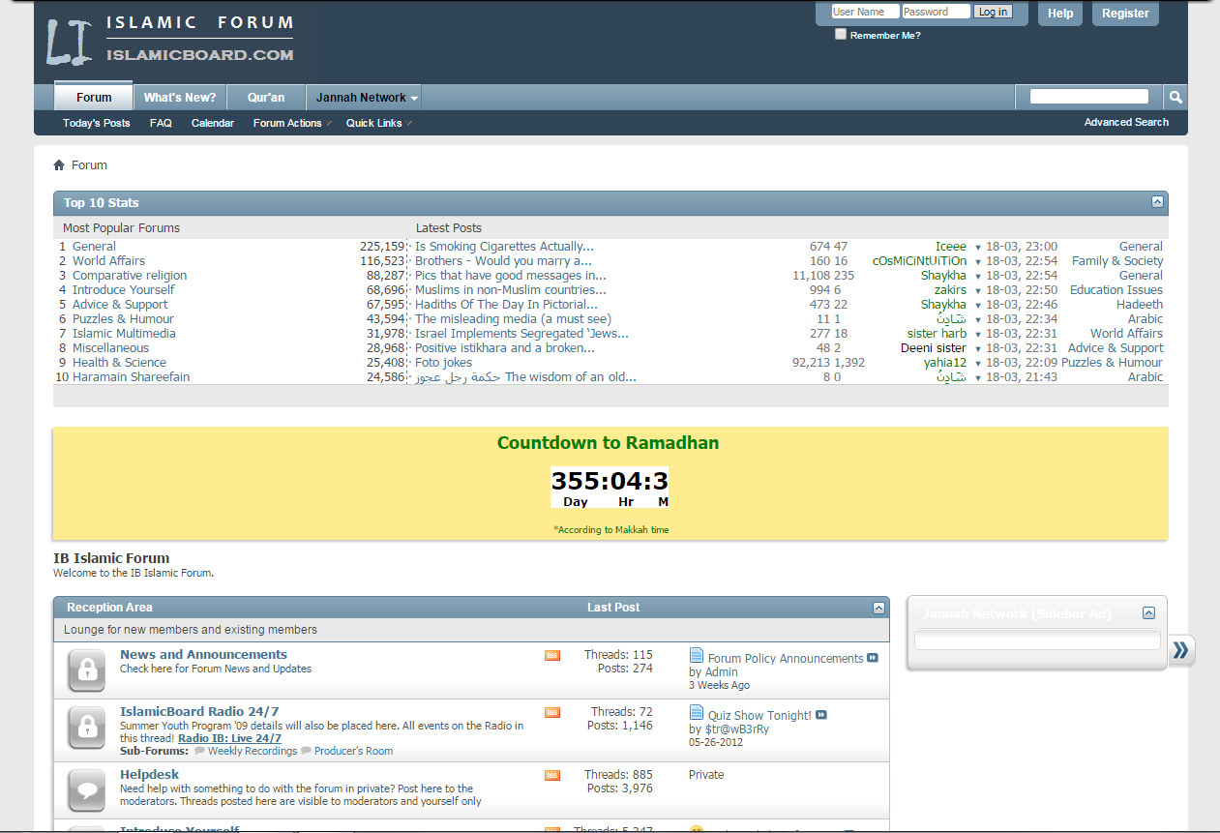The image size is (1220, 833).
Task: Go to last post of Forum Policy Announcements
Action: click(873, 658)
